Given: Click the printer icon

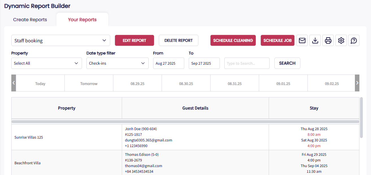Looking at the screenshot, I should (328, 41).
